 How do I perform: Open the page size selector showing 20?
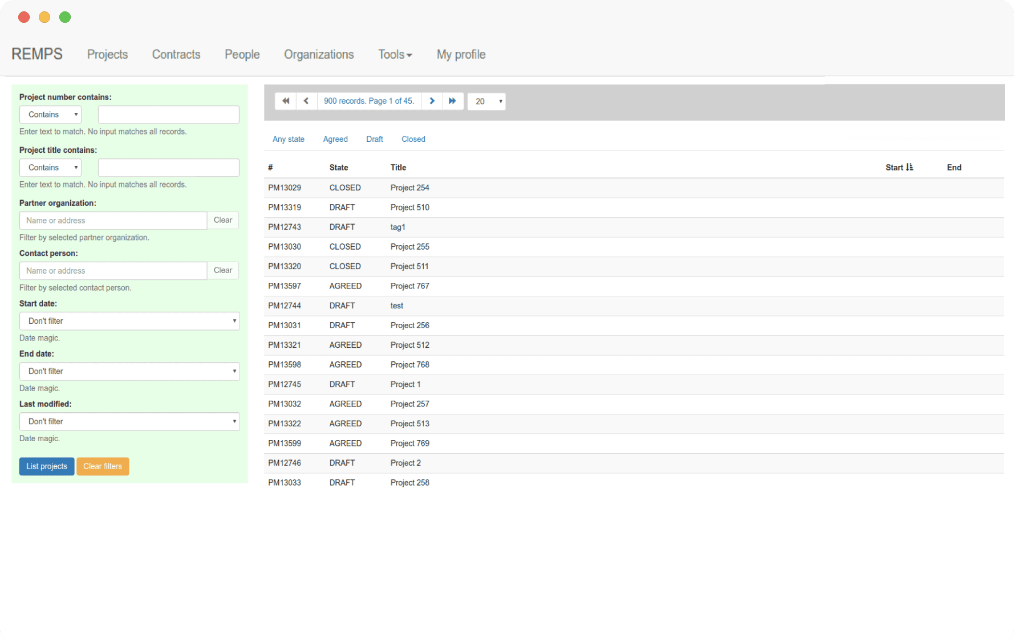[486, 101]
